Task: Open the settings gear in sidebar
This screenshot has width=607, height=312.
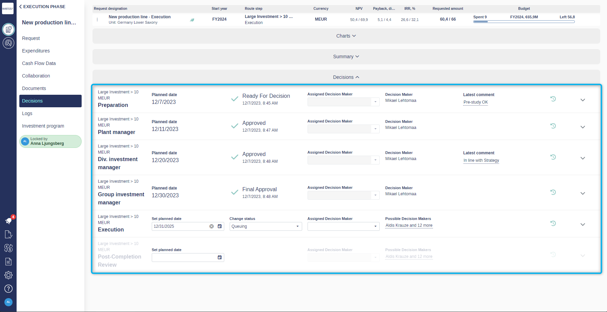Action: (x=8, y=275)
